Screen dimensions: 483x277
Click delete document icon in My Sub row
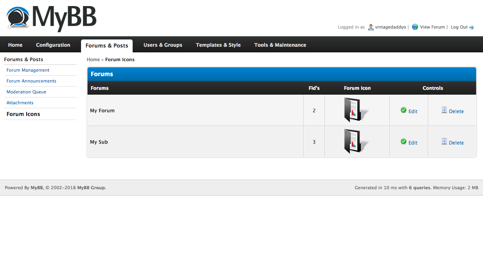point(444,141)
